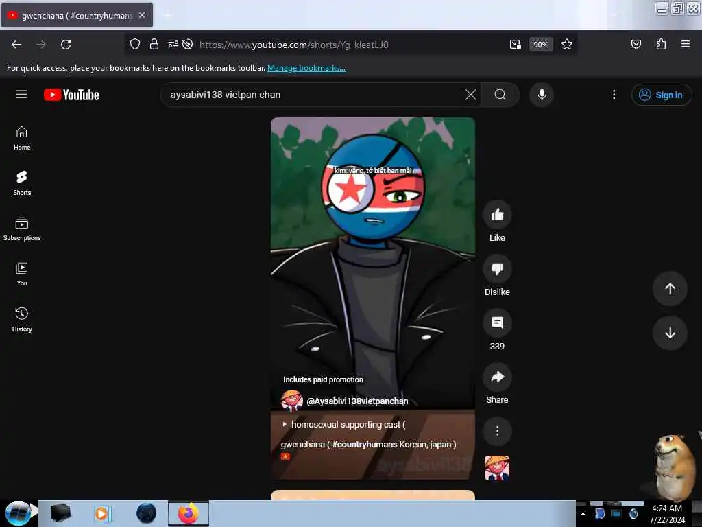Go to the next Short with down arrow
This screenshot has width=702, height=527.
(670, 333)
